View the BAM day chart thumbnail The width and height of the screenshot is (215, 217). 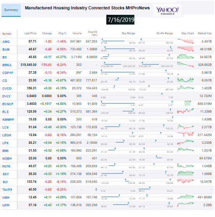coord(185,49)
